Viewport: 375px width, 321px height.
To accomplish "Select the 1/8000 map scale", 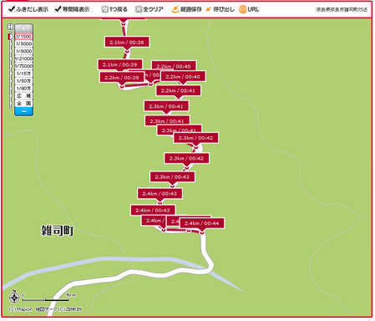I will [x=23, y=51].
